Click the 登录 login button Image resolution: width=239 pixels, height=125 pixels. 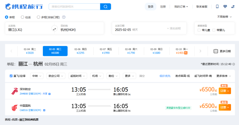click(x=151, y=7)
